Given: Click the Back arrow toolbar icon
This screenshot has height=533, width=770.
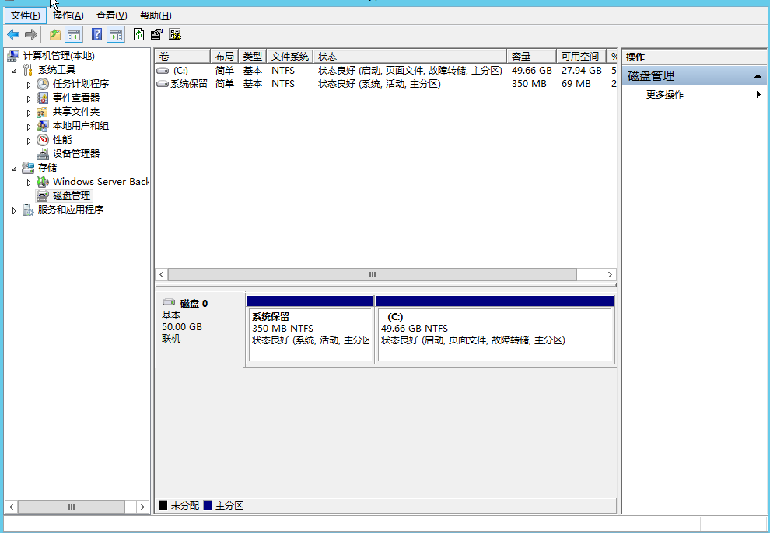Looking at the screenshot, I should click(x=13, y=34).
